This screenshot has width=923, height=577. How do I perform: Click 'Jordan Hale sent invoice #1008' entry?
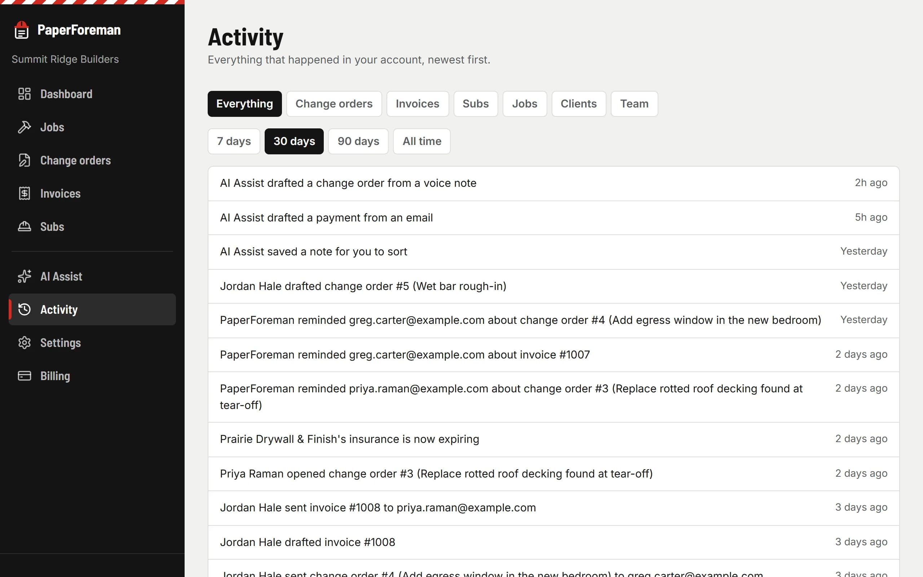554,508
